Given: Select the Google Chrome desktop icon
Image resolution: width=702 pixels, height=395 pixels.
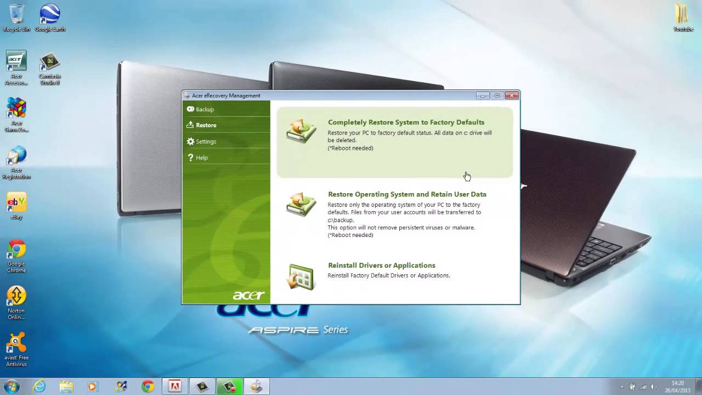Looking at the screenshot, I should (16, 256).
